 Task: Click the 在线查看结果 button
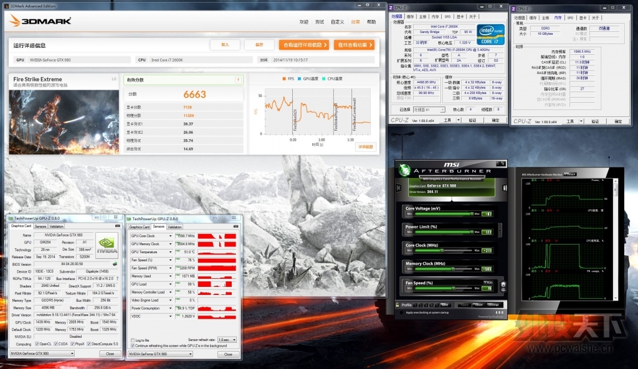pyautogui.click(x=354, y=45)
